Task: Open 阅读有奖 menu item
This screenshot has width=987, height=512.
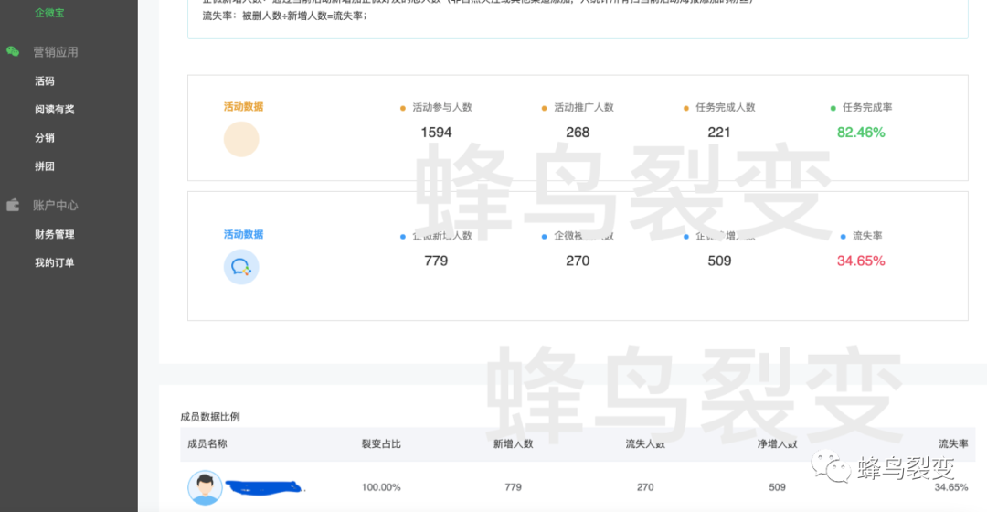Action: [54, 110]
